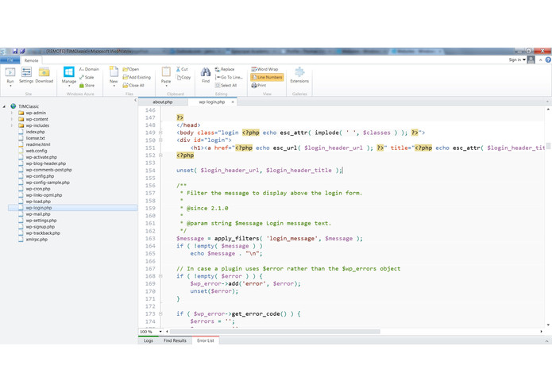Screen dimensions: 552x392
Task: Open the Logs tab
Action: point(149,340)
